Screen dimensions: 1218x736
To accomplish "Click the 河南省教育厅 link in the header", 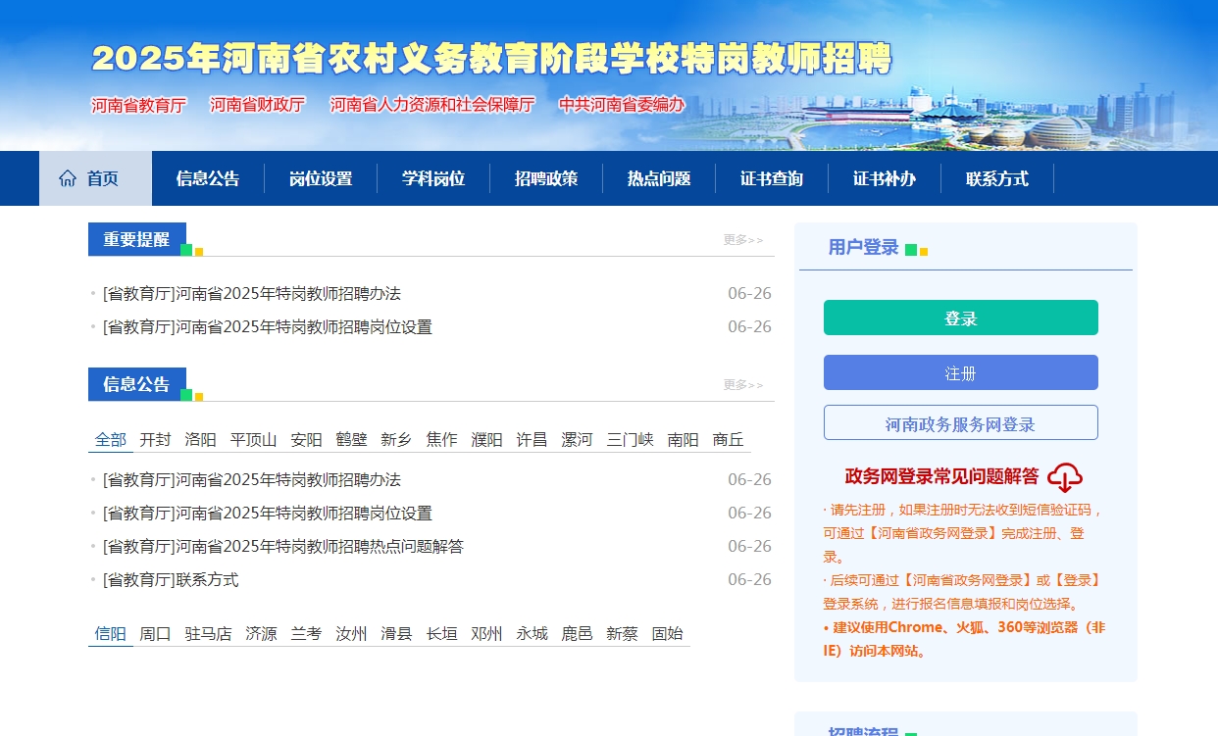I will (x=137, y=105).
